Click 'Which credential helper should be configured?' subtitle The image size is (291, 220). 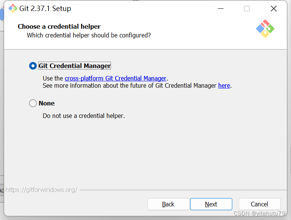coord(89,35)
